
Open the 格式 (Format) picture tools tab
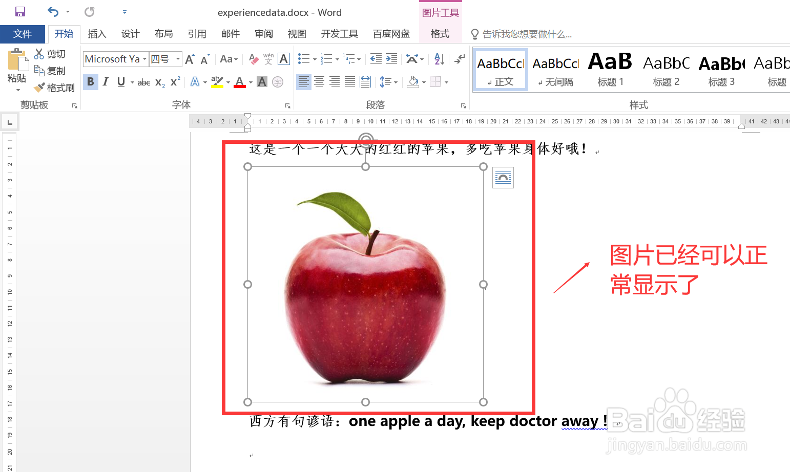point(440,34)
